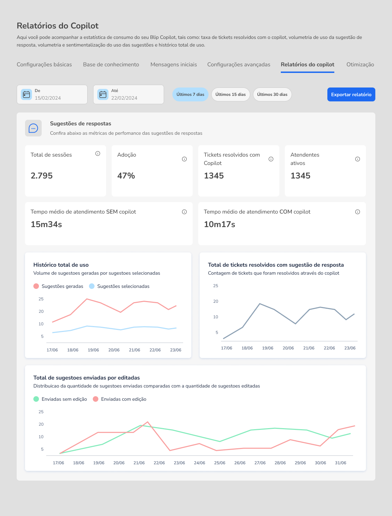Select the Últimos 7 dias filter
392x516 pixels.
click(x=190, y=94)
